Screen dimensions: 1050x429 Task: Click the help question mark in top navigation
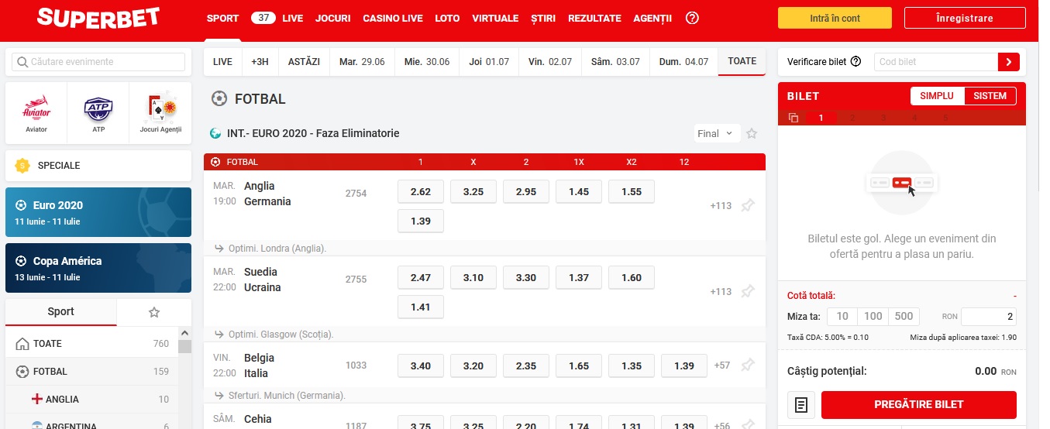point(692,18)
